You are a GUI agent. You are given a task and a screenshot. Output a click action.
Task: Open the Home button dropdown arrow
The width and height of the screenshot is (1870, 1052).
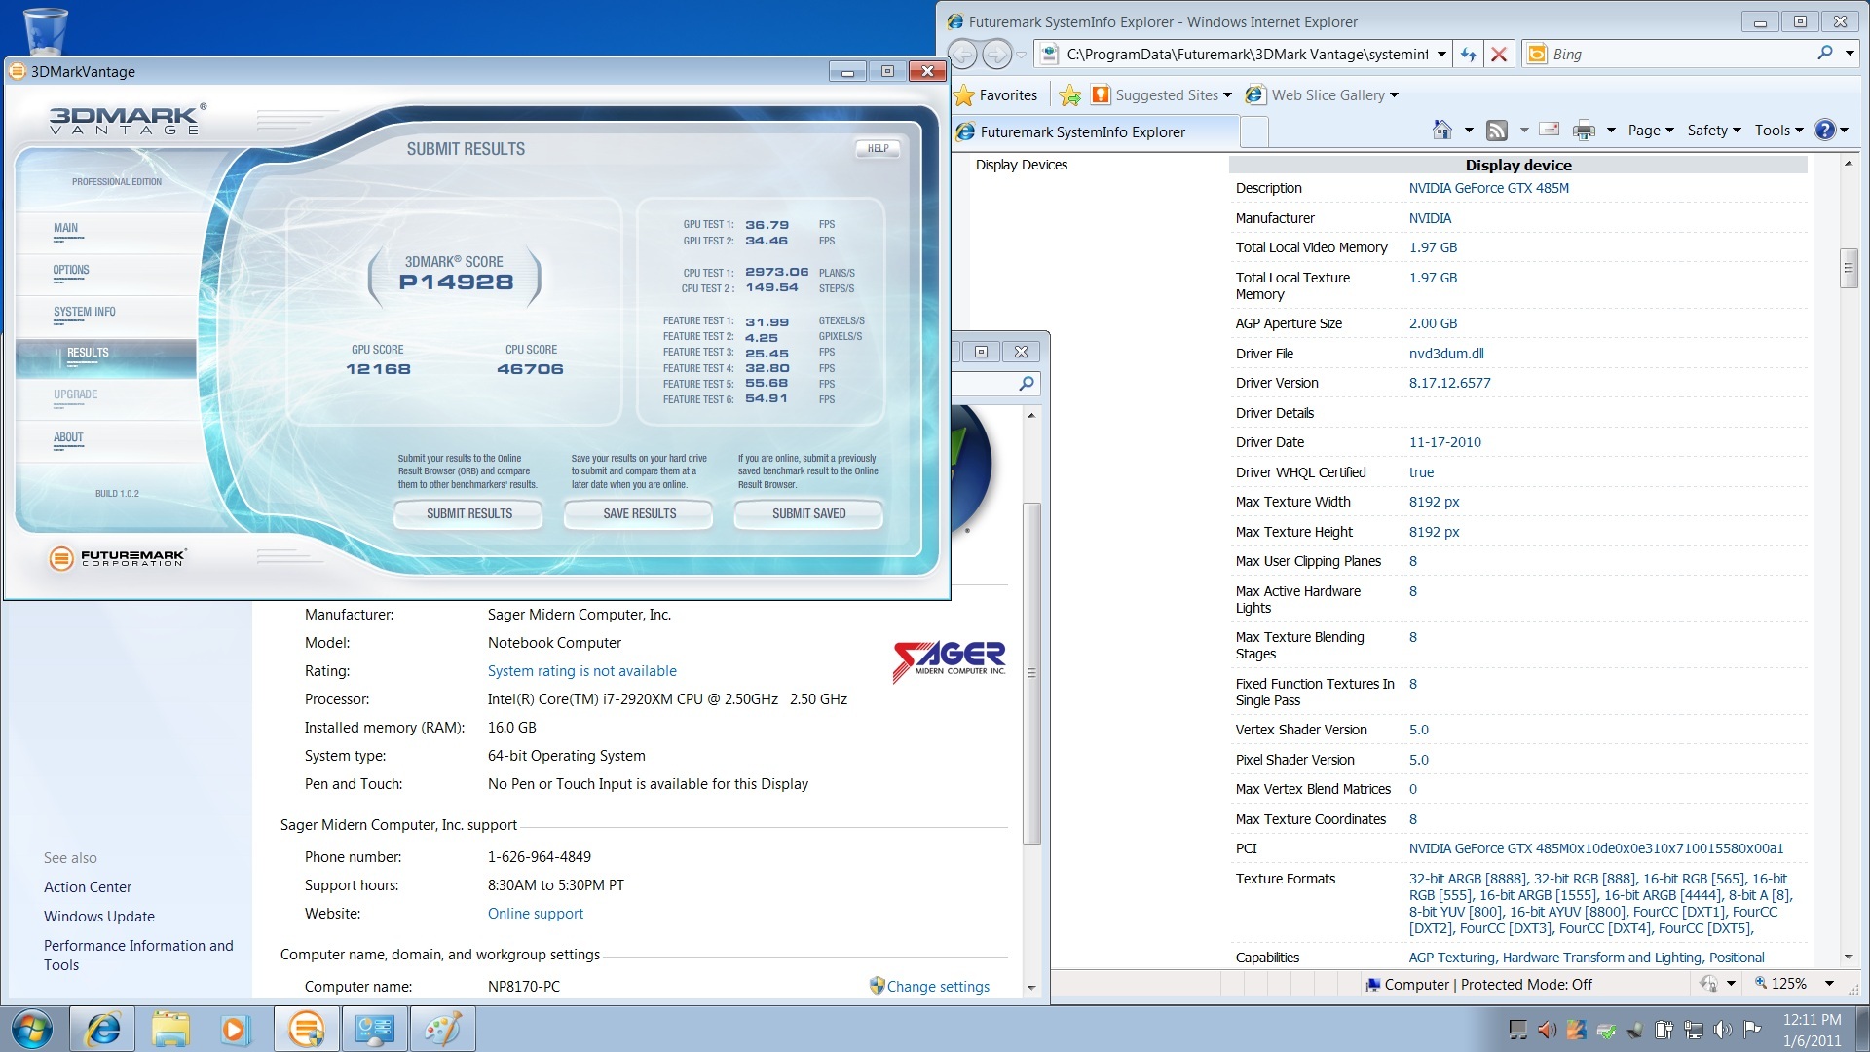1468,130
